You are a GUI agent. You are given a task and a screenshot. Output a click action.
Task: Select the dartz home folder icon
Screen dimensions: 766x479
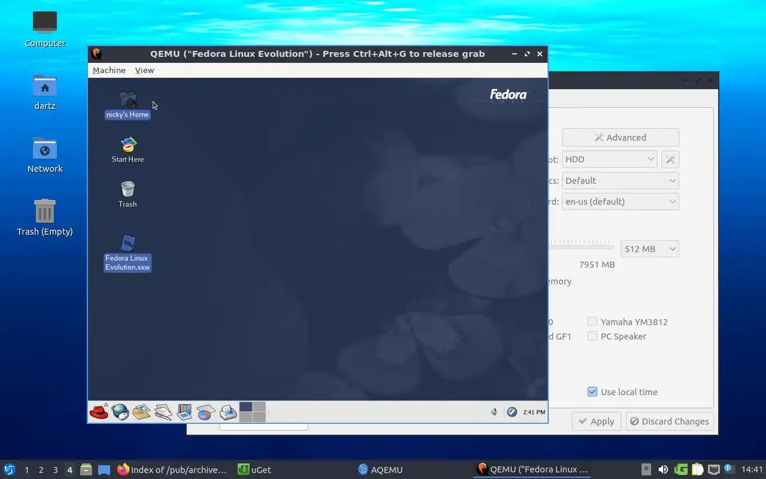coord(45,92)
